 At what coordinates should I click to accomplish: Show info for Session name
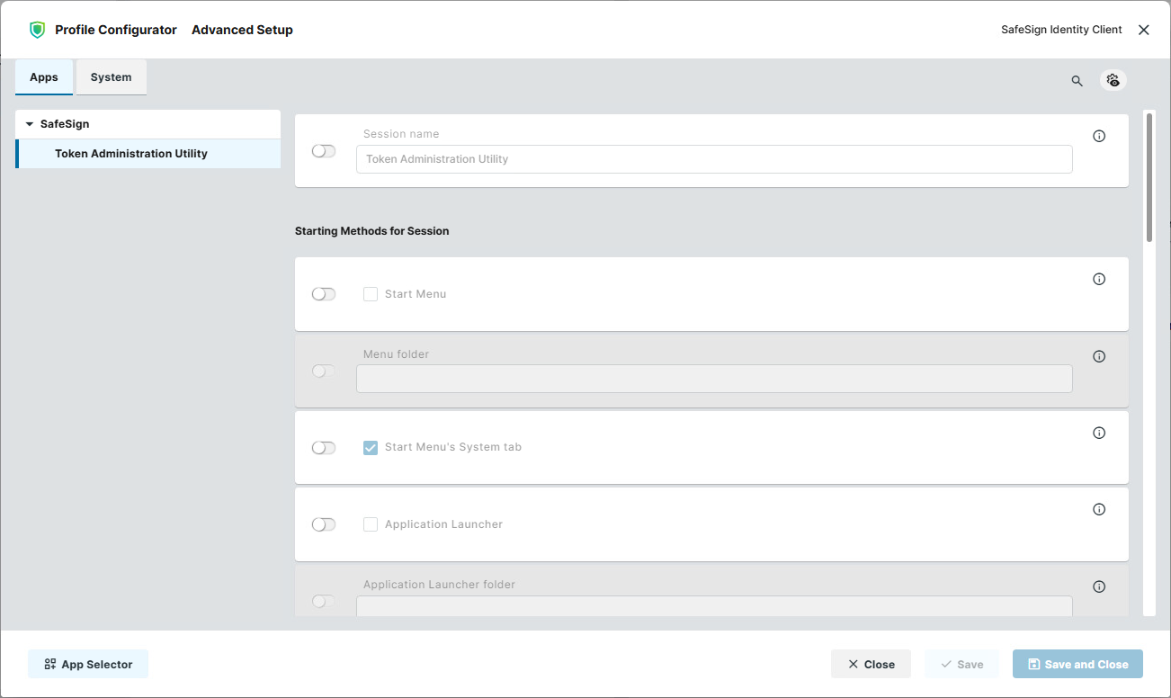1099,136
